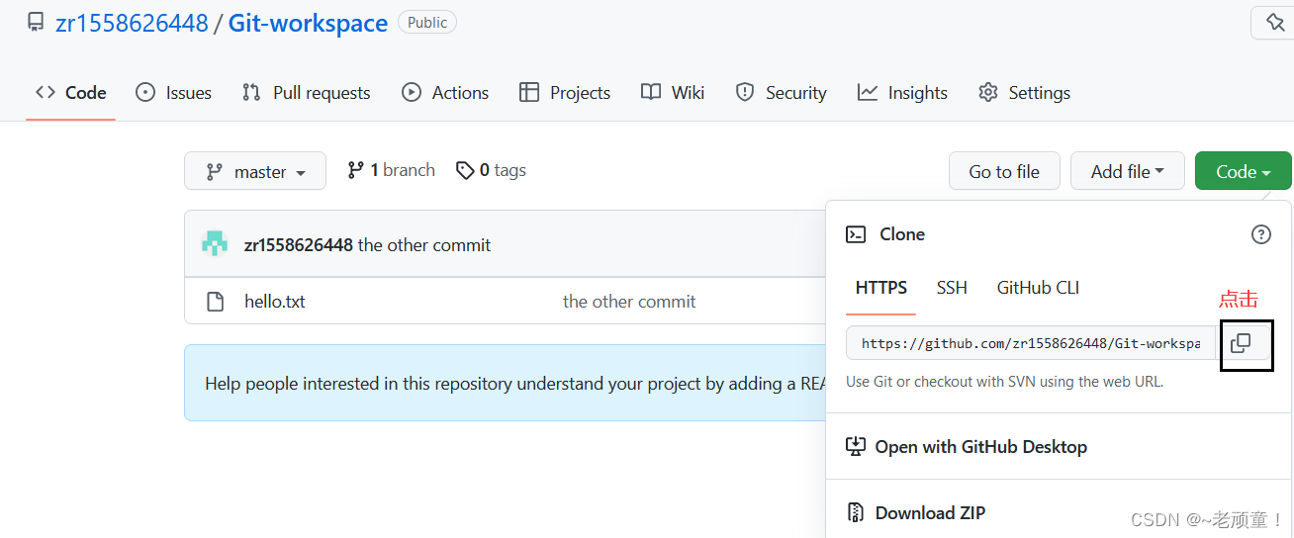Click the file icon beside hello.txt
Image resolution: width=1294 pixels, height=538 pixels.
(215, 302)
